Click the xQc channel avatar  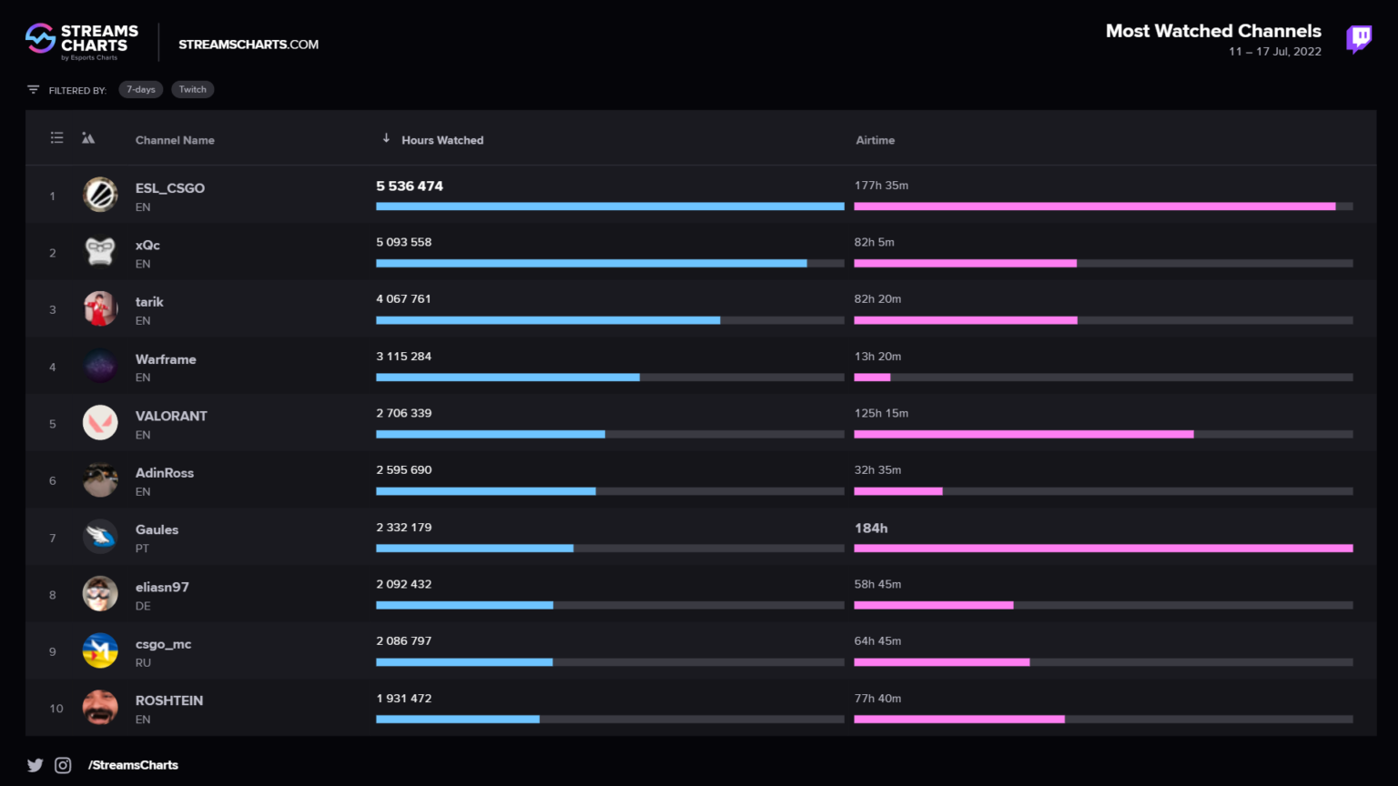(x=100, y=251)
